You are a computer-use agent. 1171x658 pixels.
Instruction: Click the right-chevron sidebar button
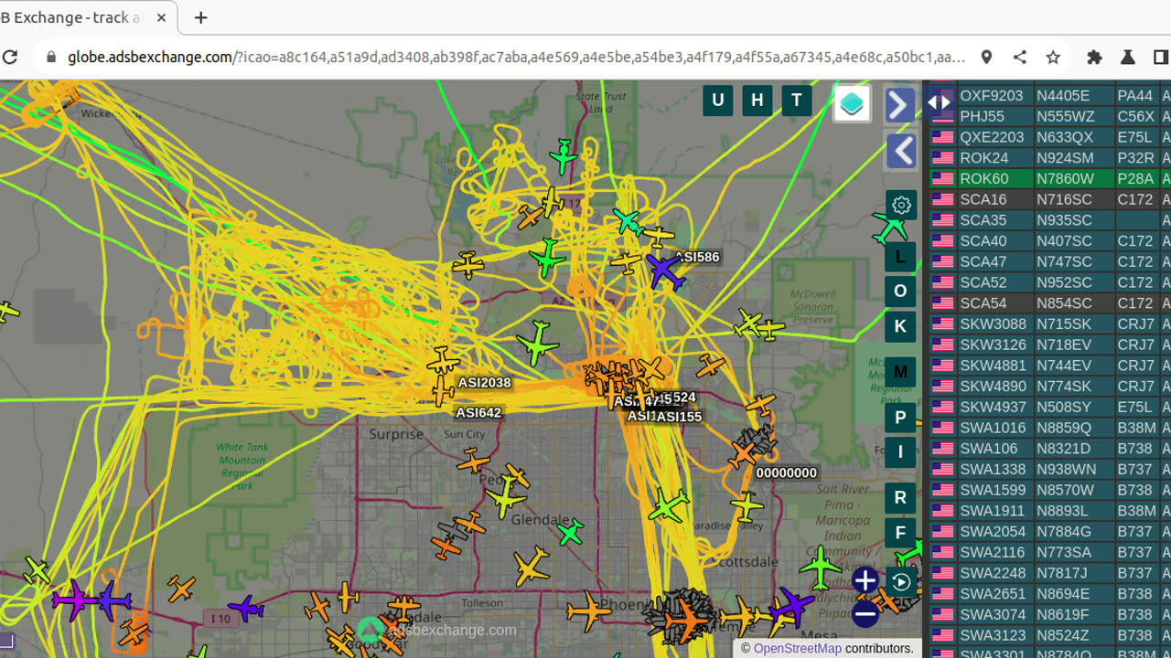point(900,105)
